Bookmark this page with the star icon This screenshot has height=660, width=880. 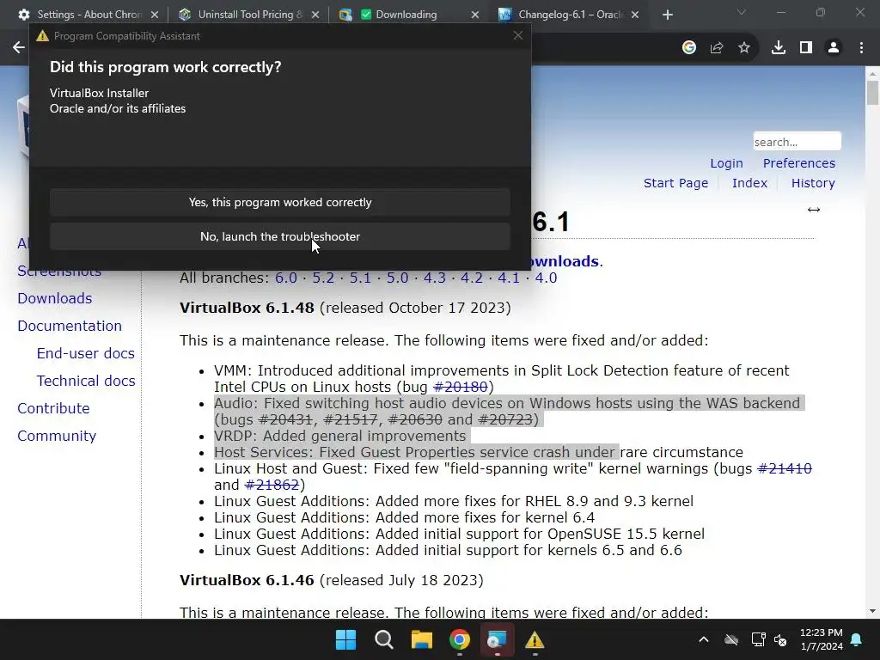click(x=743, y=48)
